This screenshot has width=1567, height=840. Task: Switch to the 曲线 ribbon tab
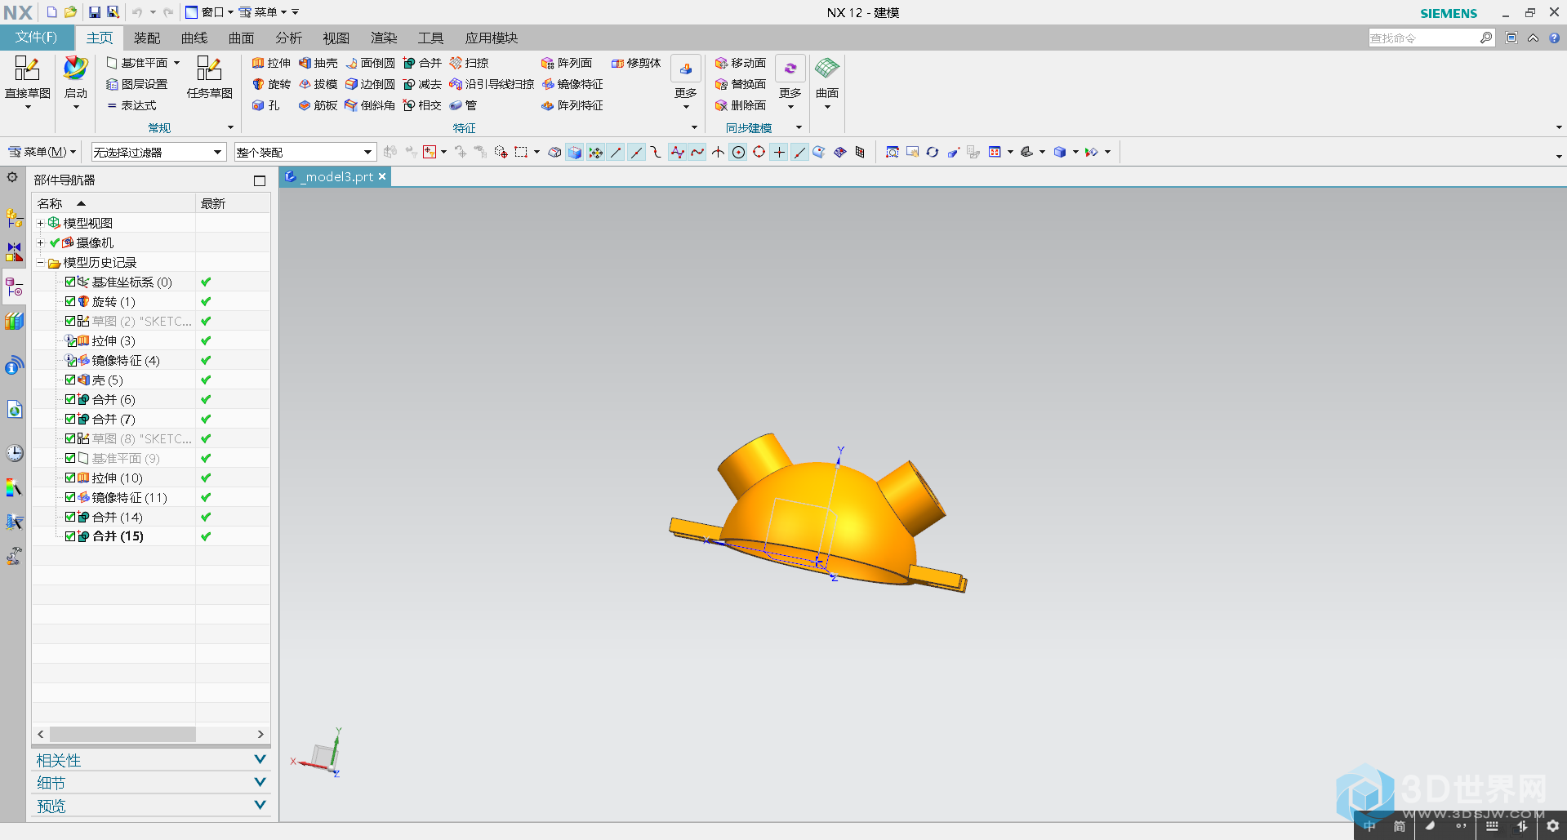coord(194,38)
